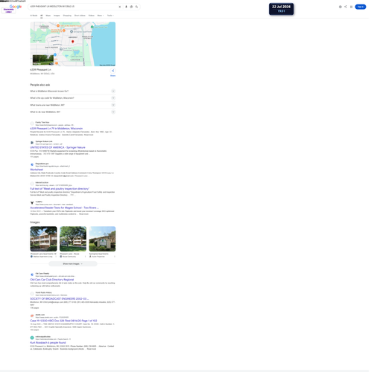
Task: Click the Family Tree Now result favicon
Action: (32, 124)
